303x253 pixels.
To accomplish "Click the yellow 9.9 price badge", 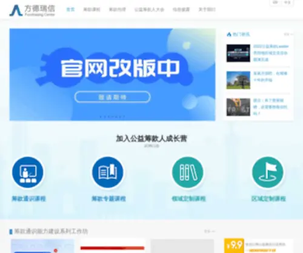I will click(x=234, y=246).
